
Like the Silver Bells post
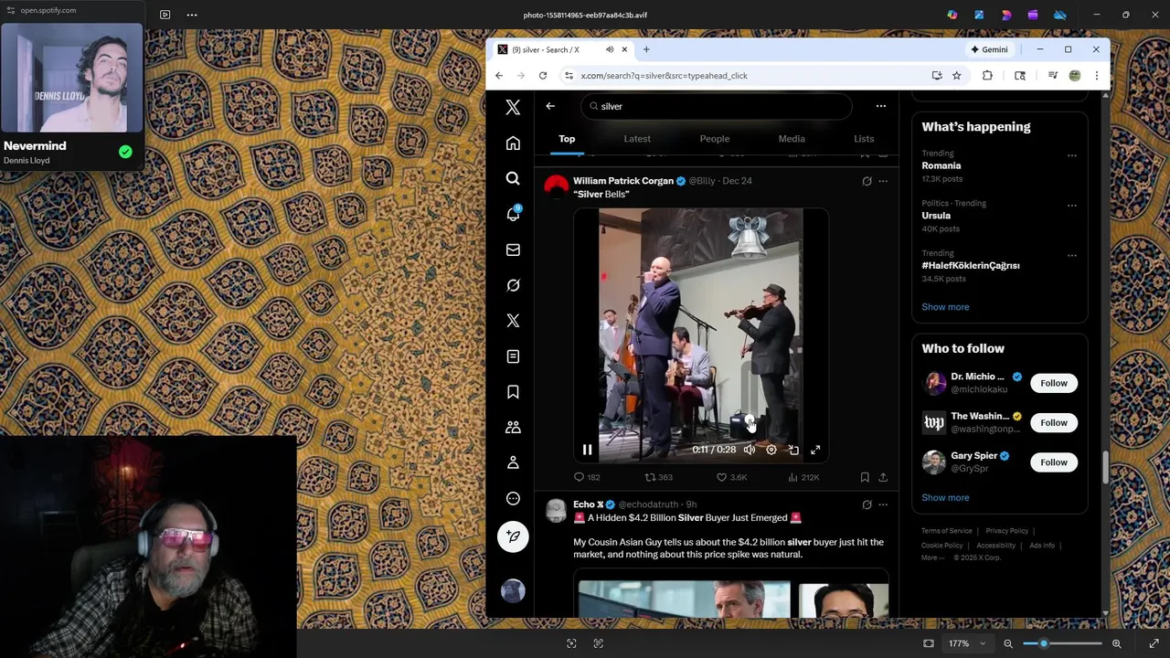tap(731, 477)
